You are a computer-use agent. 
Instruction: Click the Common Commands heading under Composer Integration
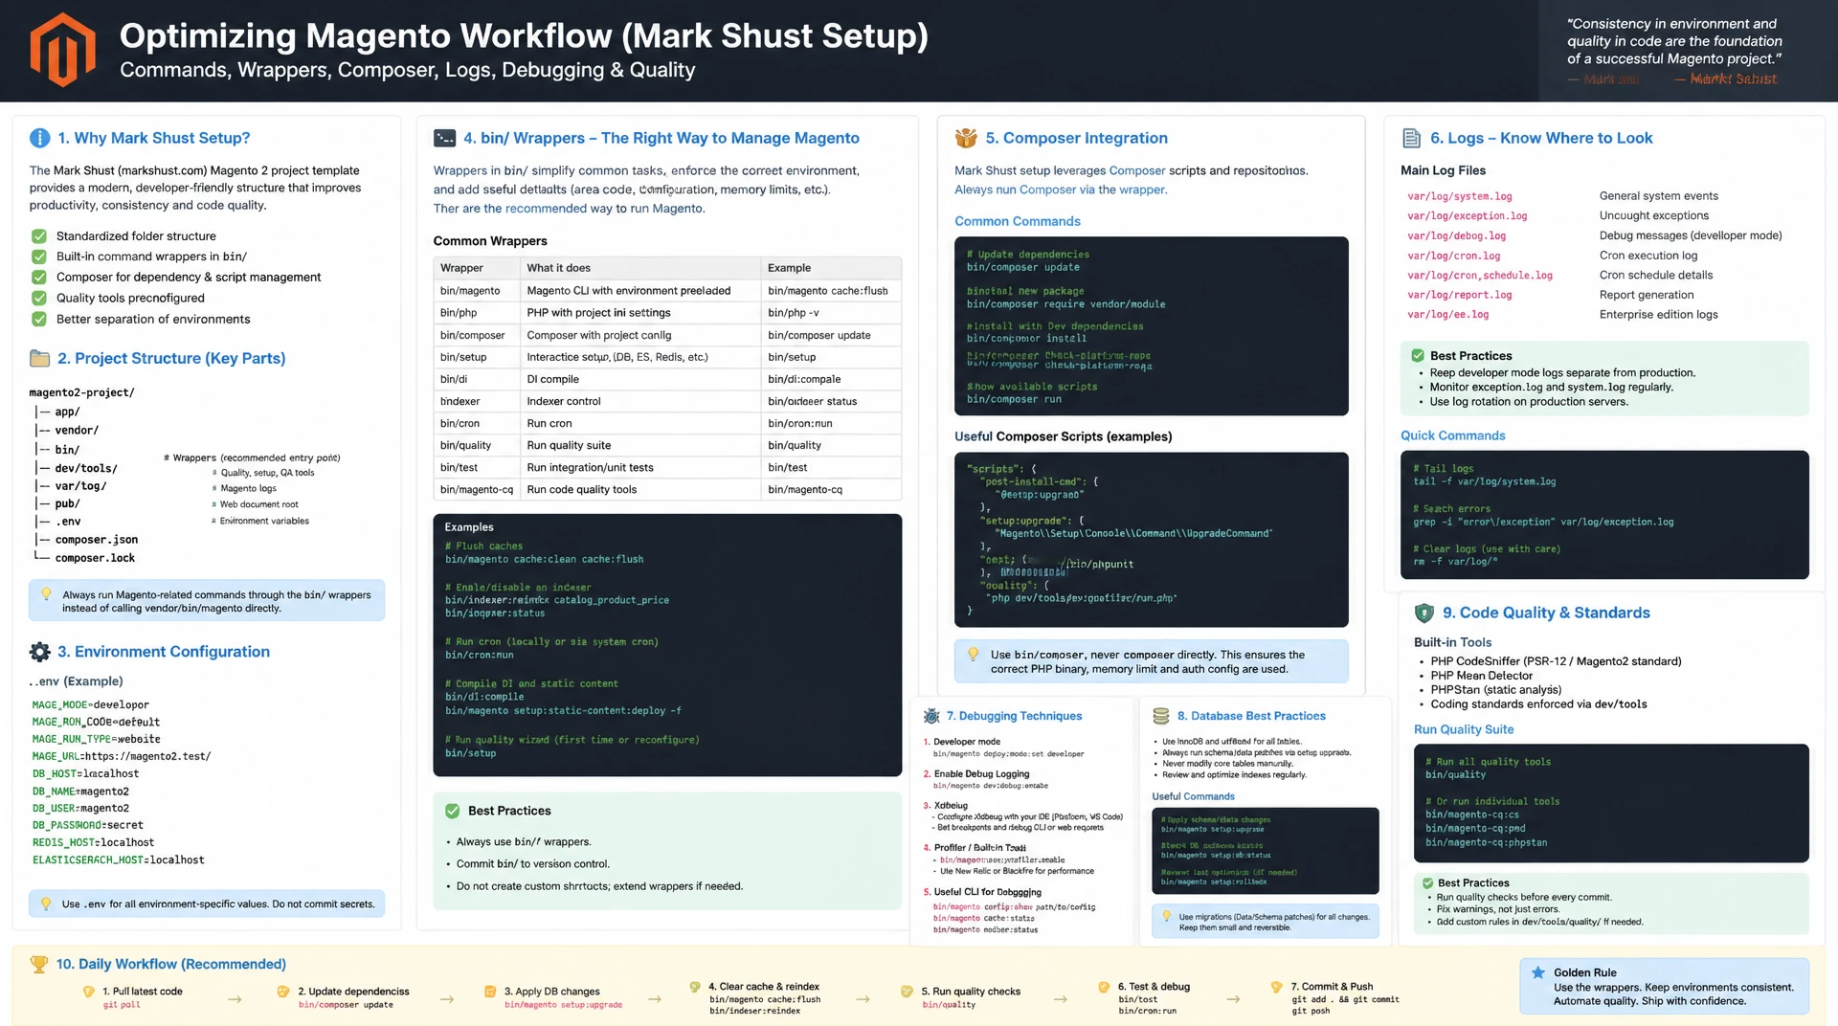[1018, 221]
